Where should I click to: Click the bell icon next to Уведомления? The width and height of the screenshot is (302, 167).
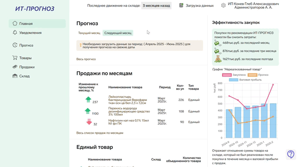click(x=15, y=32)
